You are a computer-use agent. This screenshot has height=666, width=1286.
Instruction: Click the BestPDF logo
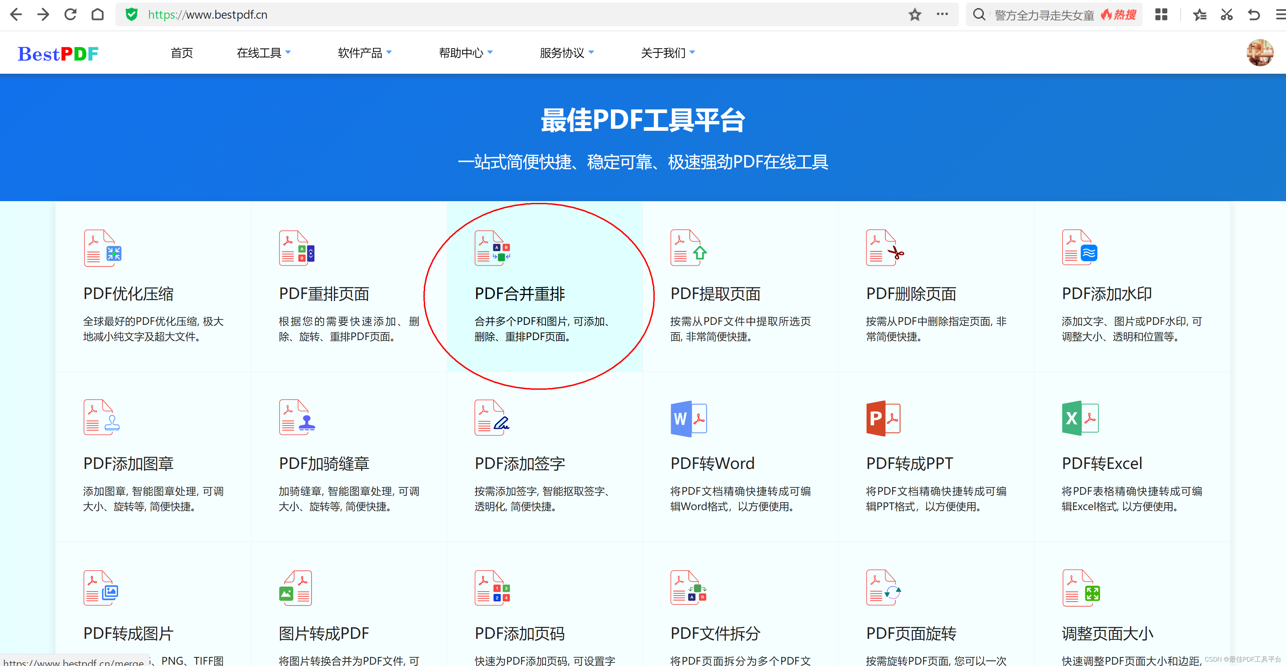59,53
